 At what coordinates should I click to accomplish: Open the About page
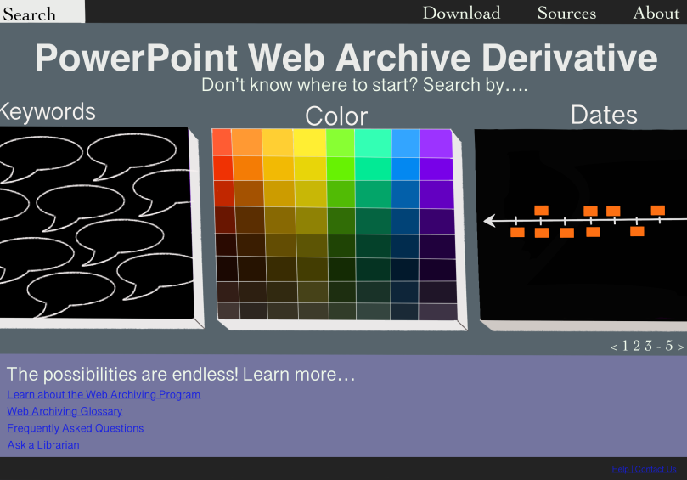point(656,13)
